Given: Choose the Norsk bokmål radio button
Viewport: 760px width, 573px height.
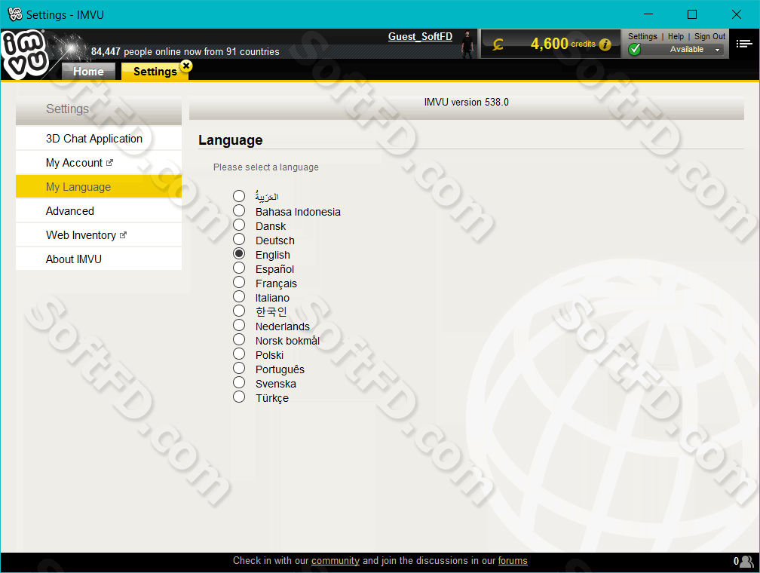Looking at the screenshot, I should coord(239,339).
